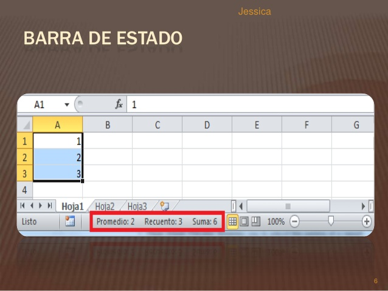Viewport: 388px width, 291px height.
Task: Click the zoom slider handle
Action: point(331,221)
